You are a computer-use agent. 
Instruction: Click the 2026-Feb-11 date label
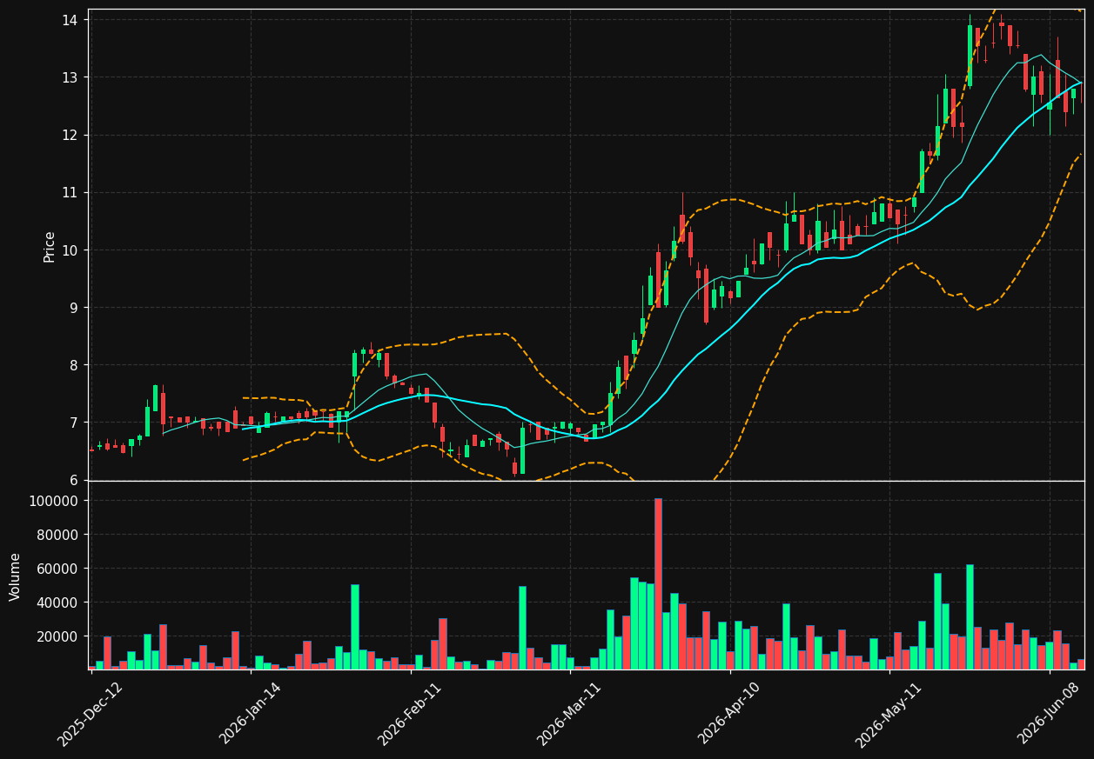[409, 714]
